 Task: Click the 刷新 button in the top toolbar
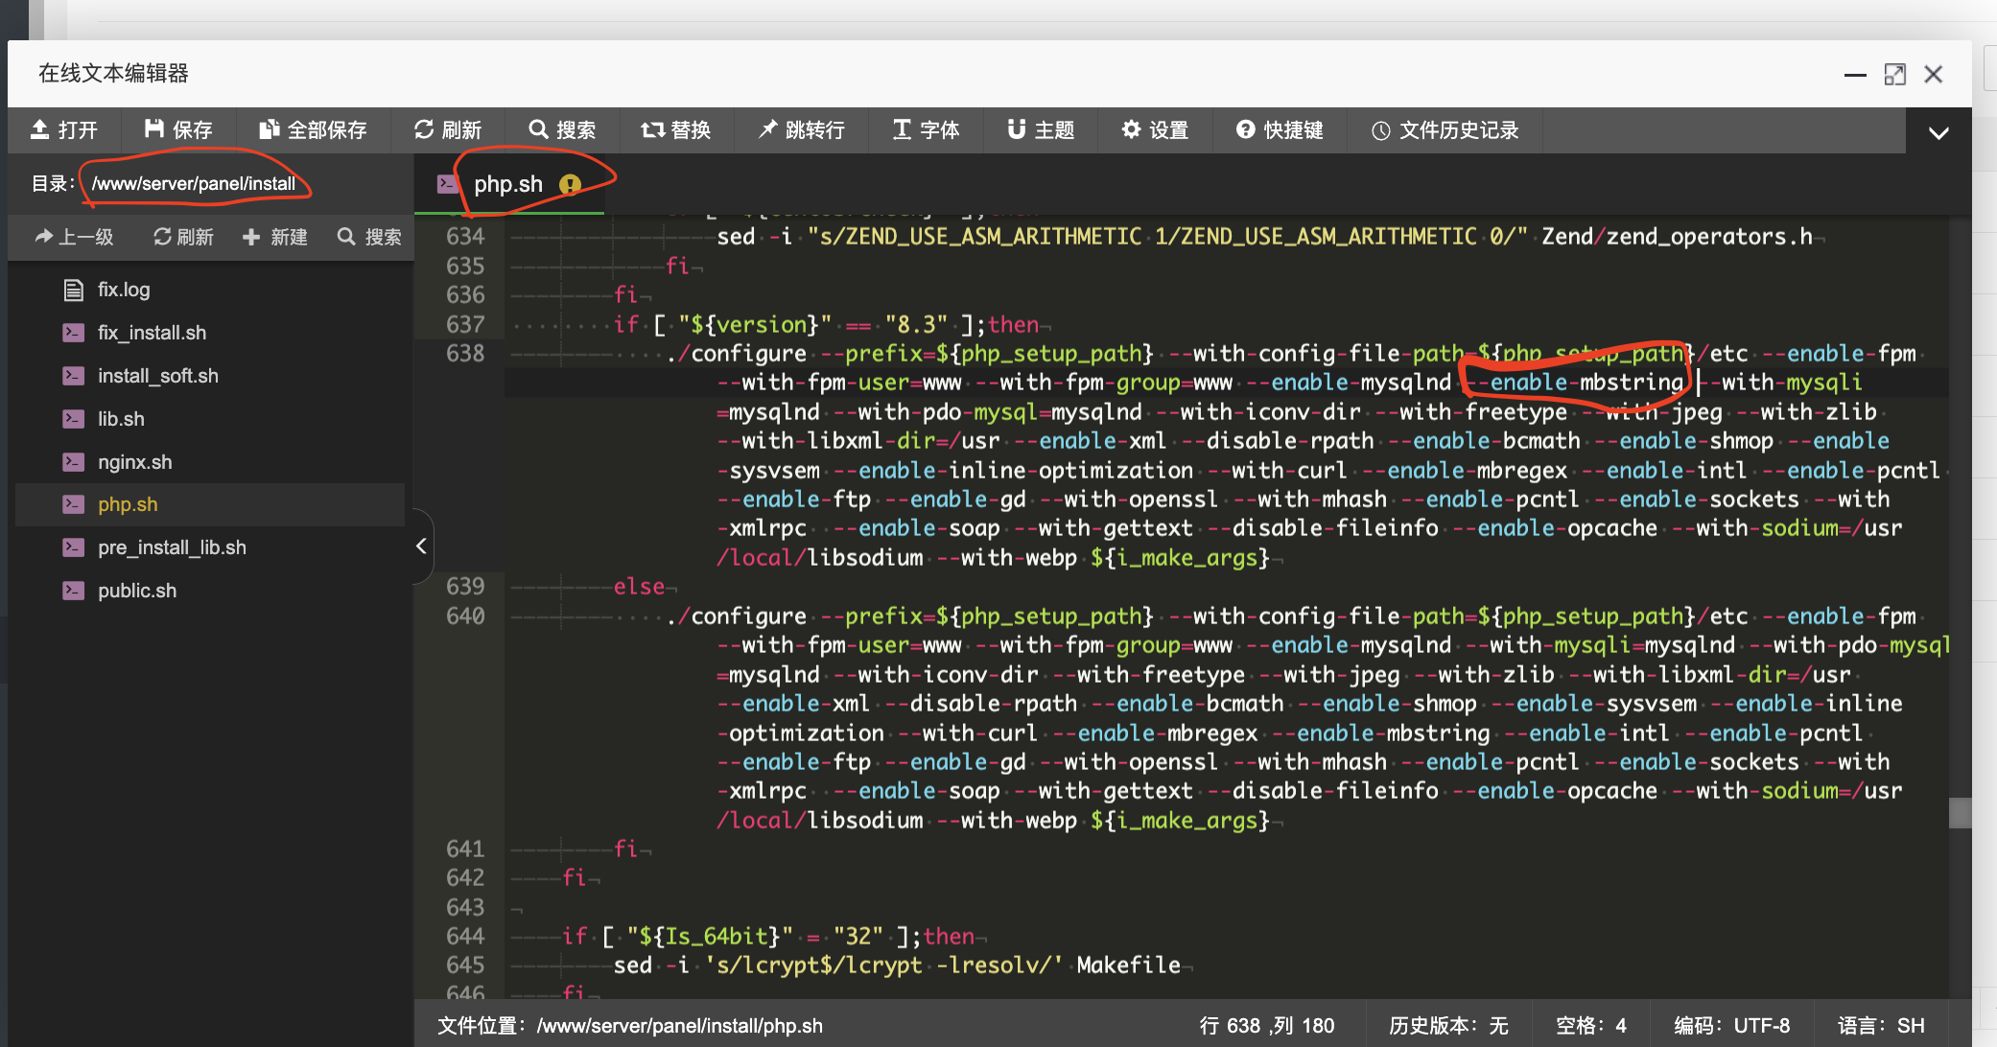448,130
